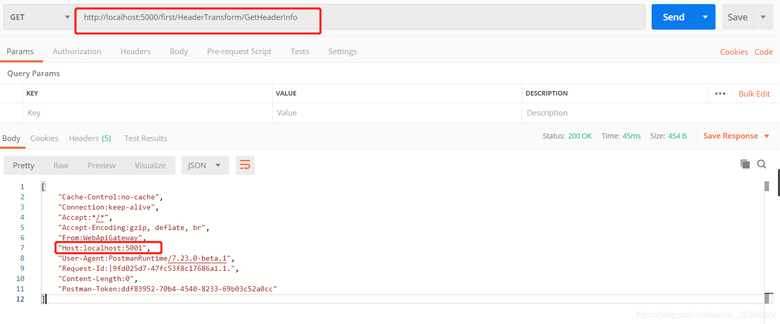Select the Raw view mode
The height and width of the screenshot is (324, 780).
(61, 165)
